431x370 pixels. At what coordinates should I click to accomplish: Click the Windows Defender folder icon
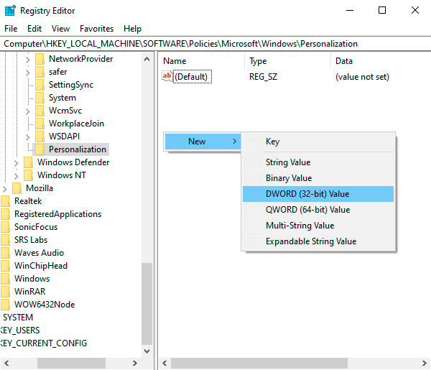click(28, 162)
